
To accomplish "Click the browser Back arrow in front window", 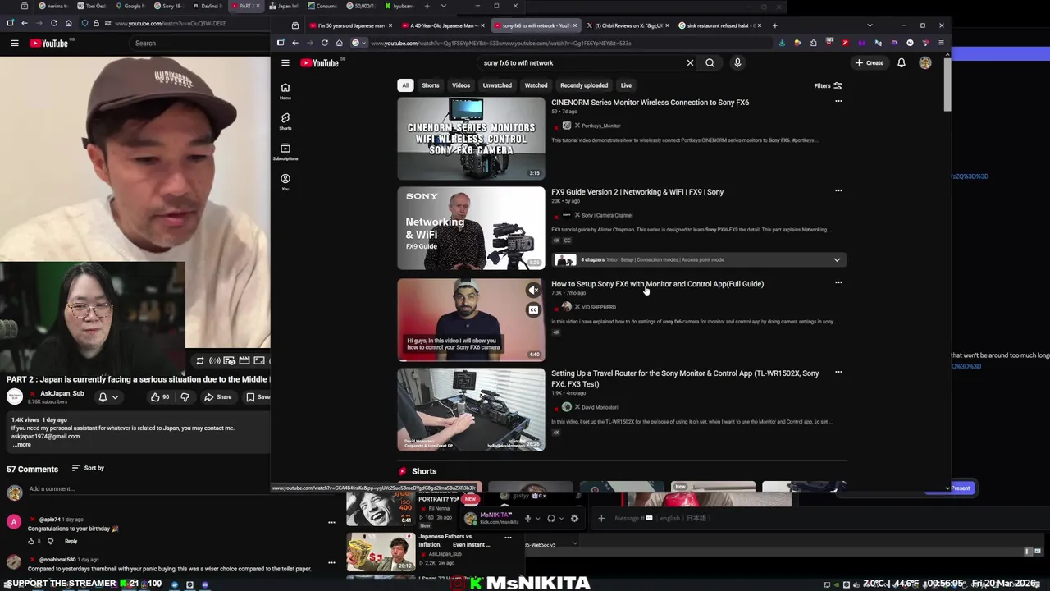I will coord(295,43).
